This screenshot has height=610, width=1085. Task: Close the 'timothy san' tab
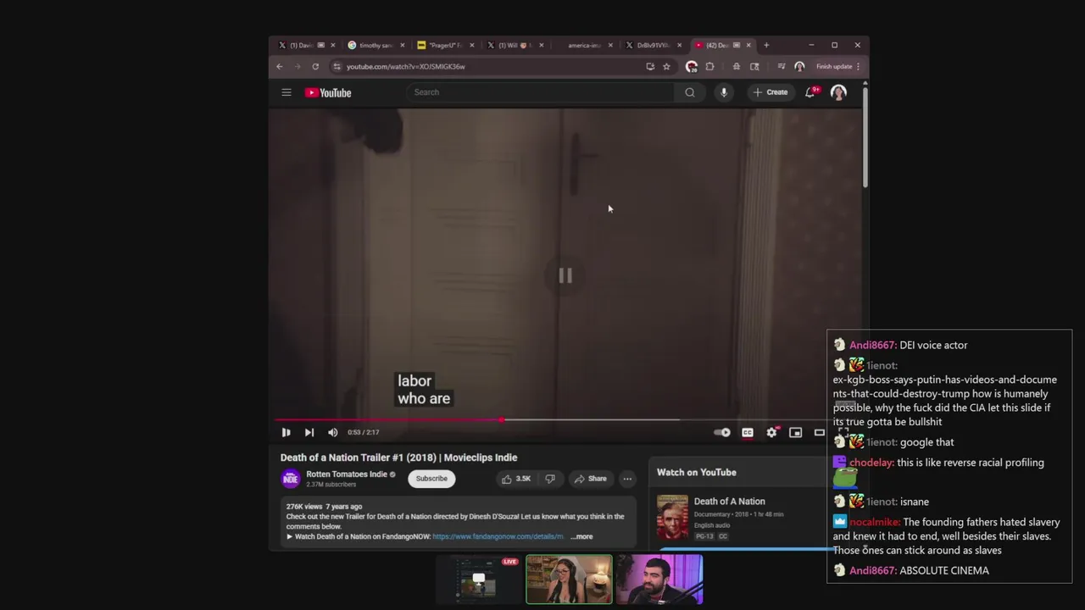(402, 45)
